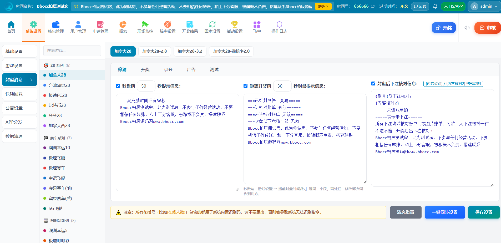The width and height of the screenshot is (501, 243).
Task: Open 赔率设置 icon
Action: (x=168, y=24)
